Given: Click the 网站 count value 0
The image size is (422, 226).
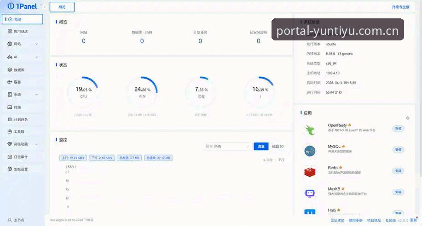Looking at the screenshot, I should point(84,41).
